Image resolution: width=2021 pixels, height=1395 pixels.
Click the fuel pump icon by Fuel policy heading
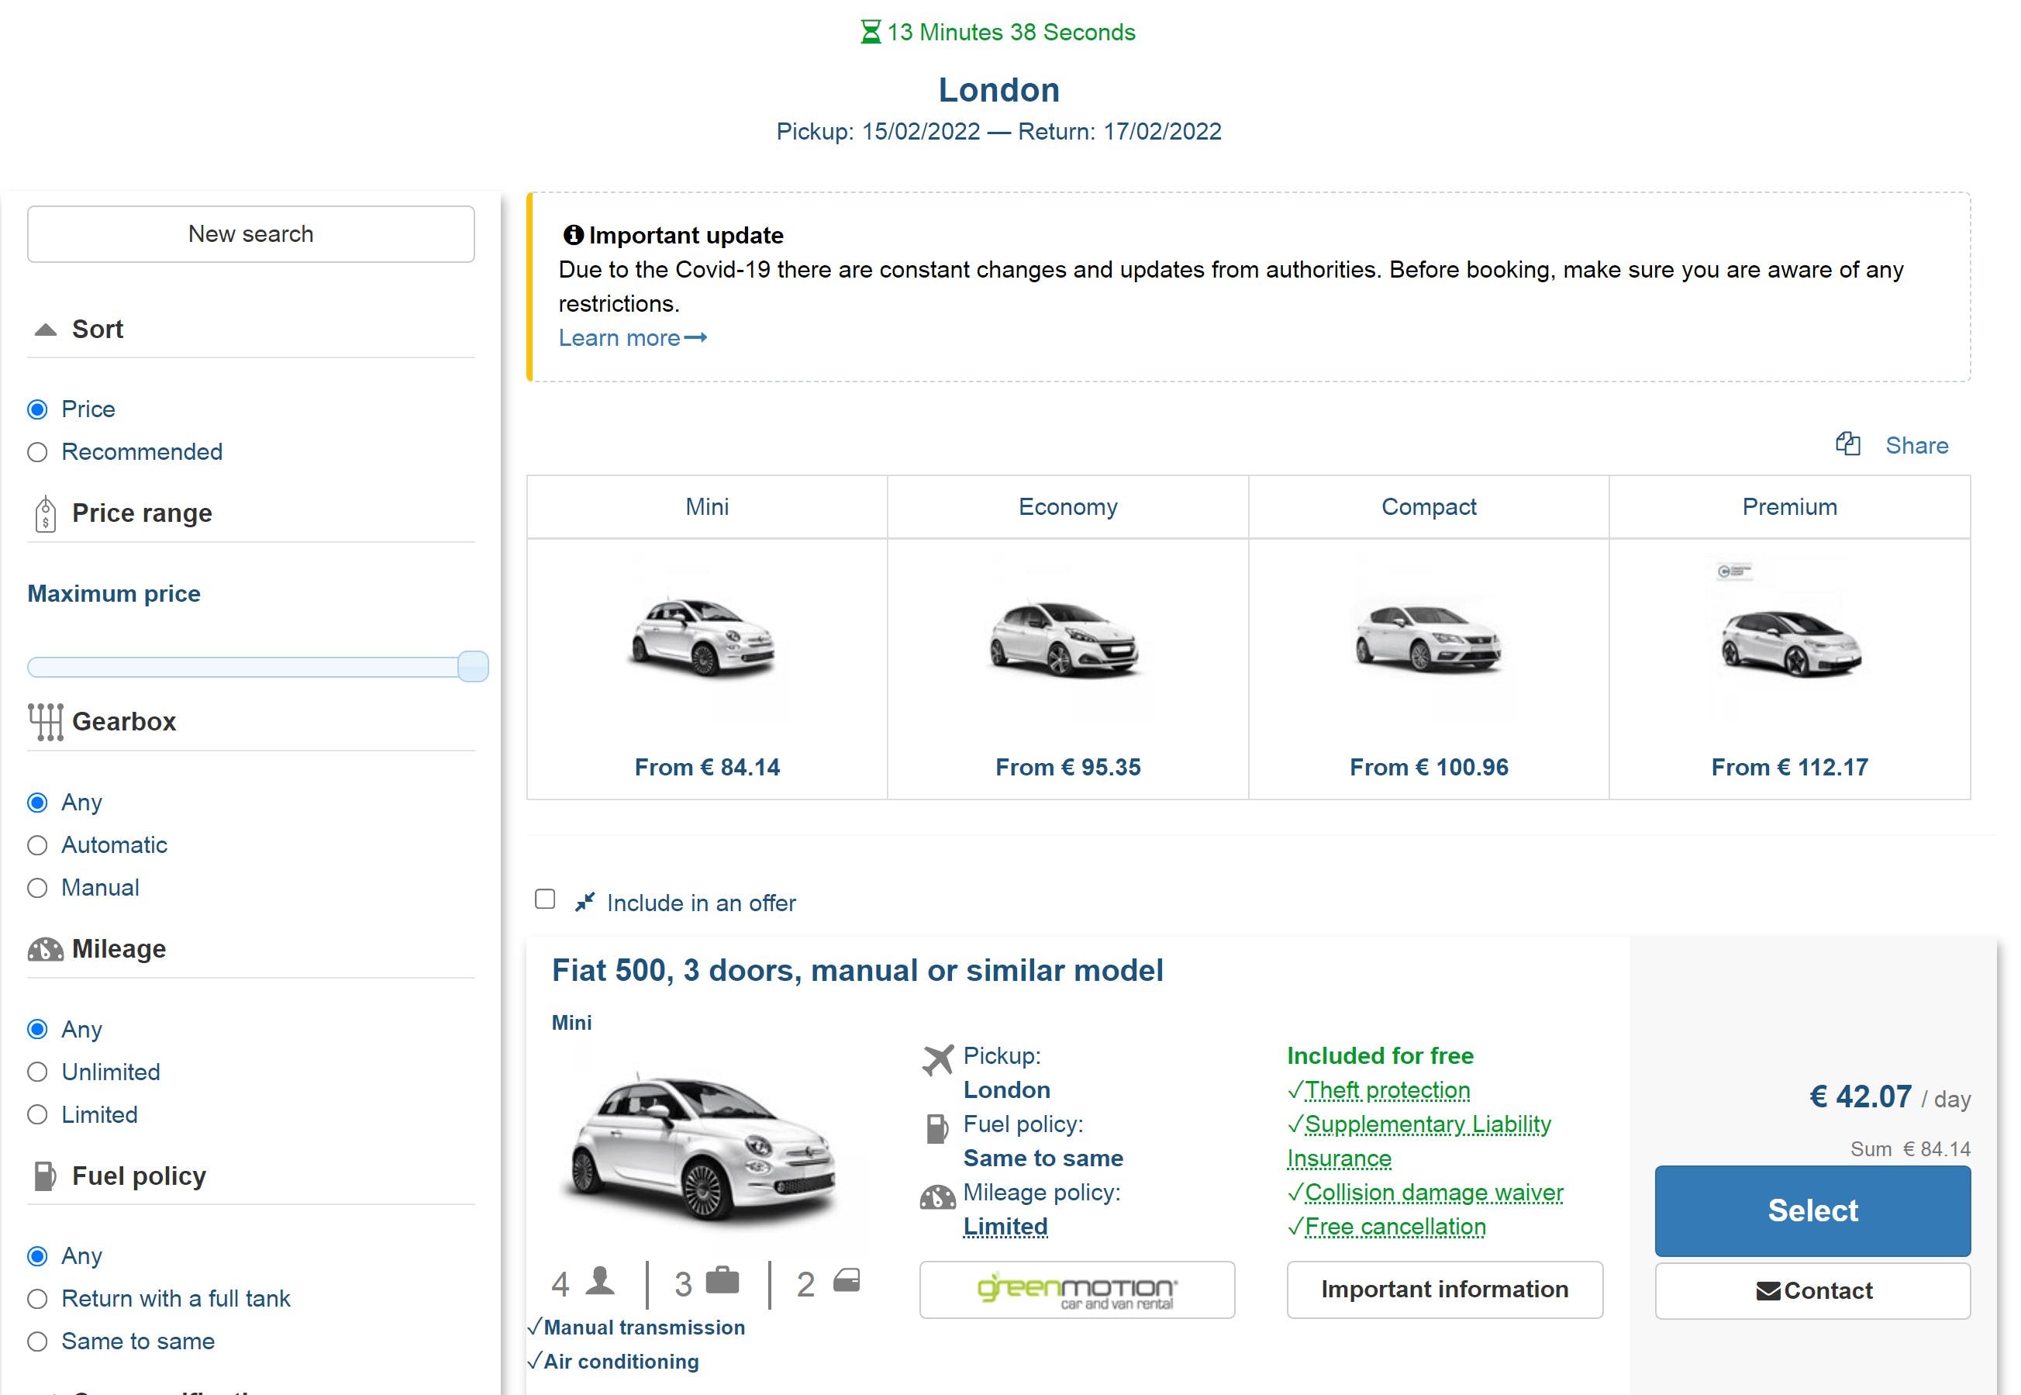(46, 1176)
